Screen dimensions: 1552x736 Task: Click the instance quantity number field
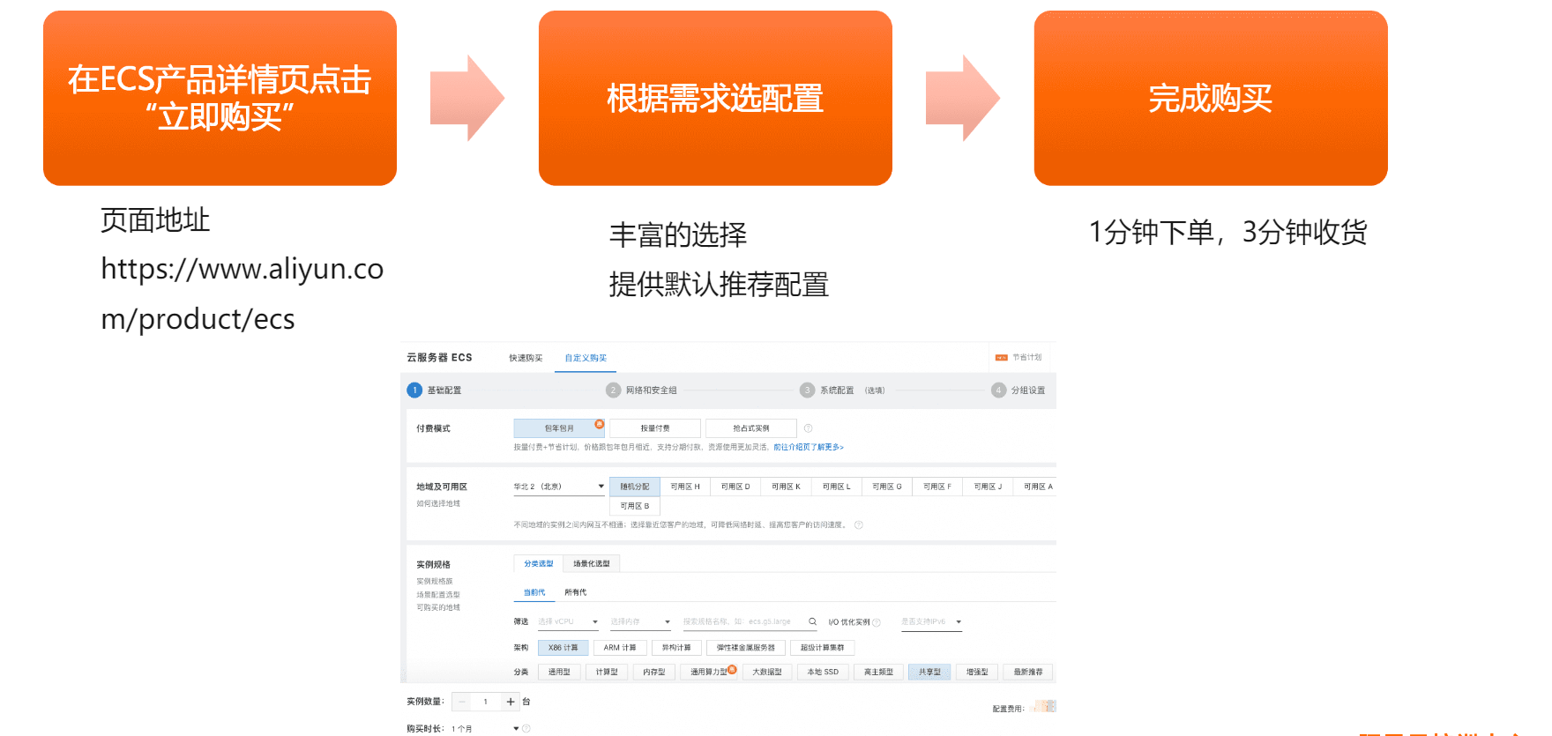click(486, 702)
